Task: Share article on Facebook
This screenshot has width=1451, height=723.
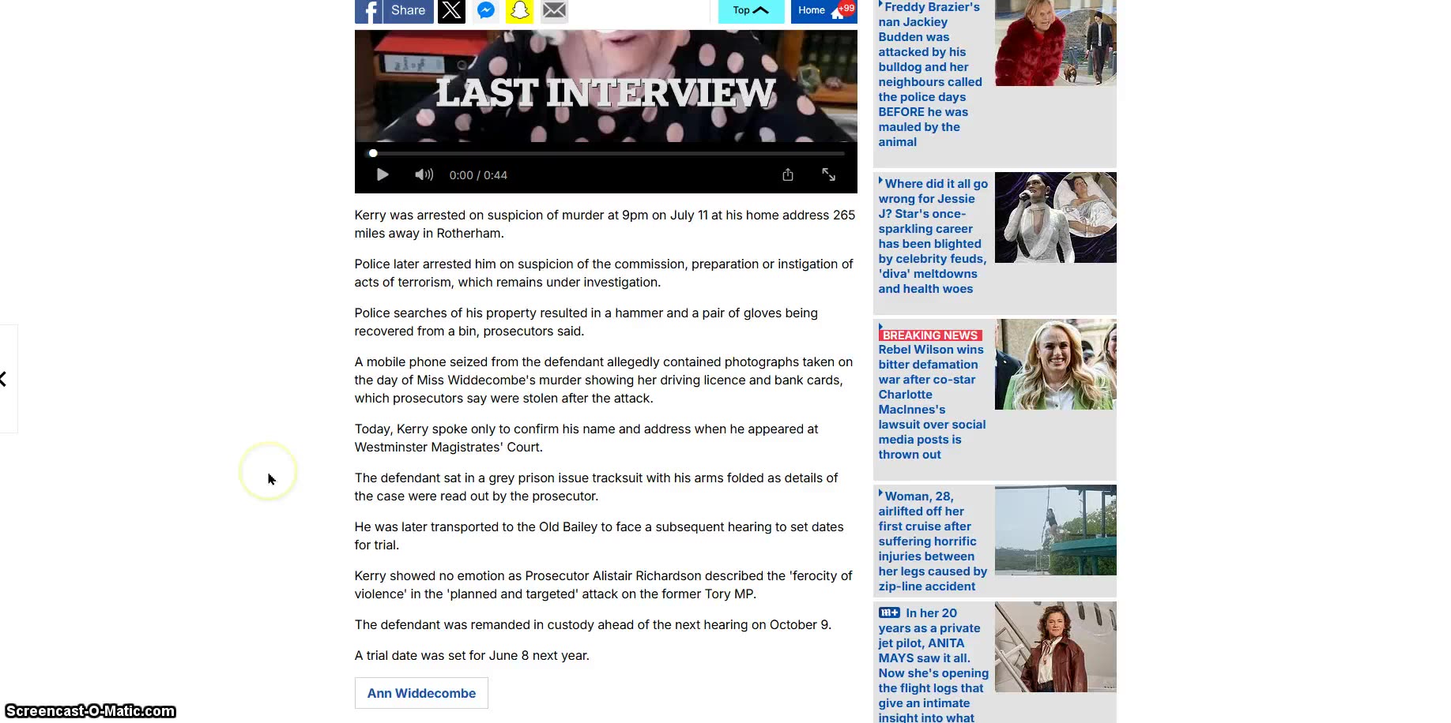Action: 394,11
